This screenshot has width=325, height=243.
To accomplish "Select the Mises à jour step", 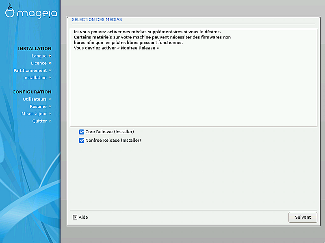I will [x=34, y=114].
